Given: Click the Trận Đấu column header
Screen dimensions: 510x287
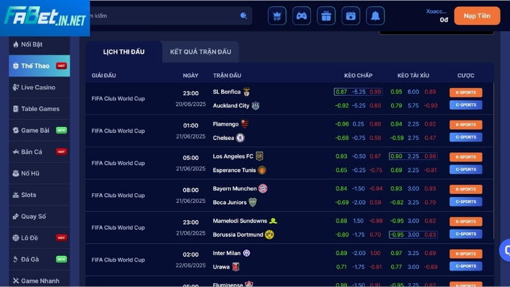Looking at the screenshot, I should (227, 75).
